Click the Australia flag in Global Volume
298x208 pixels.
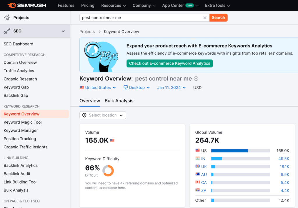click(x=198, y=174)
